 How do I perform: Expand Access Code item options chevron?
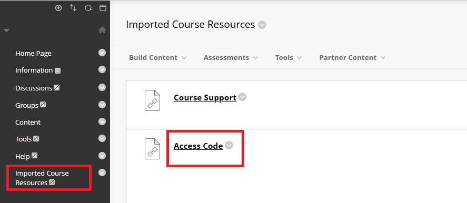(x=229, y=145)
